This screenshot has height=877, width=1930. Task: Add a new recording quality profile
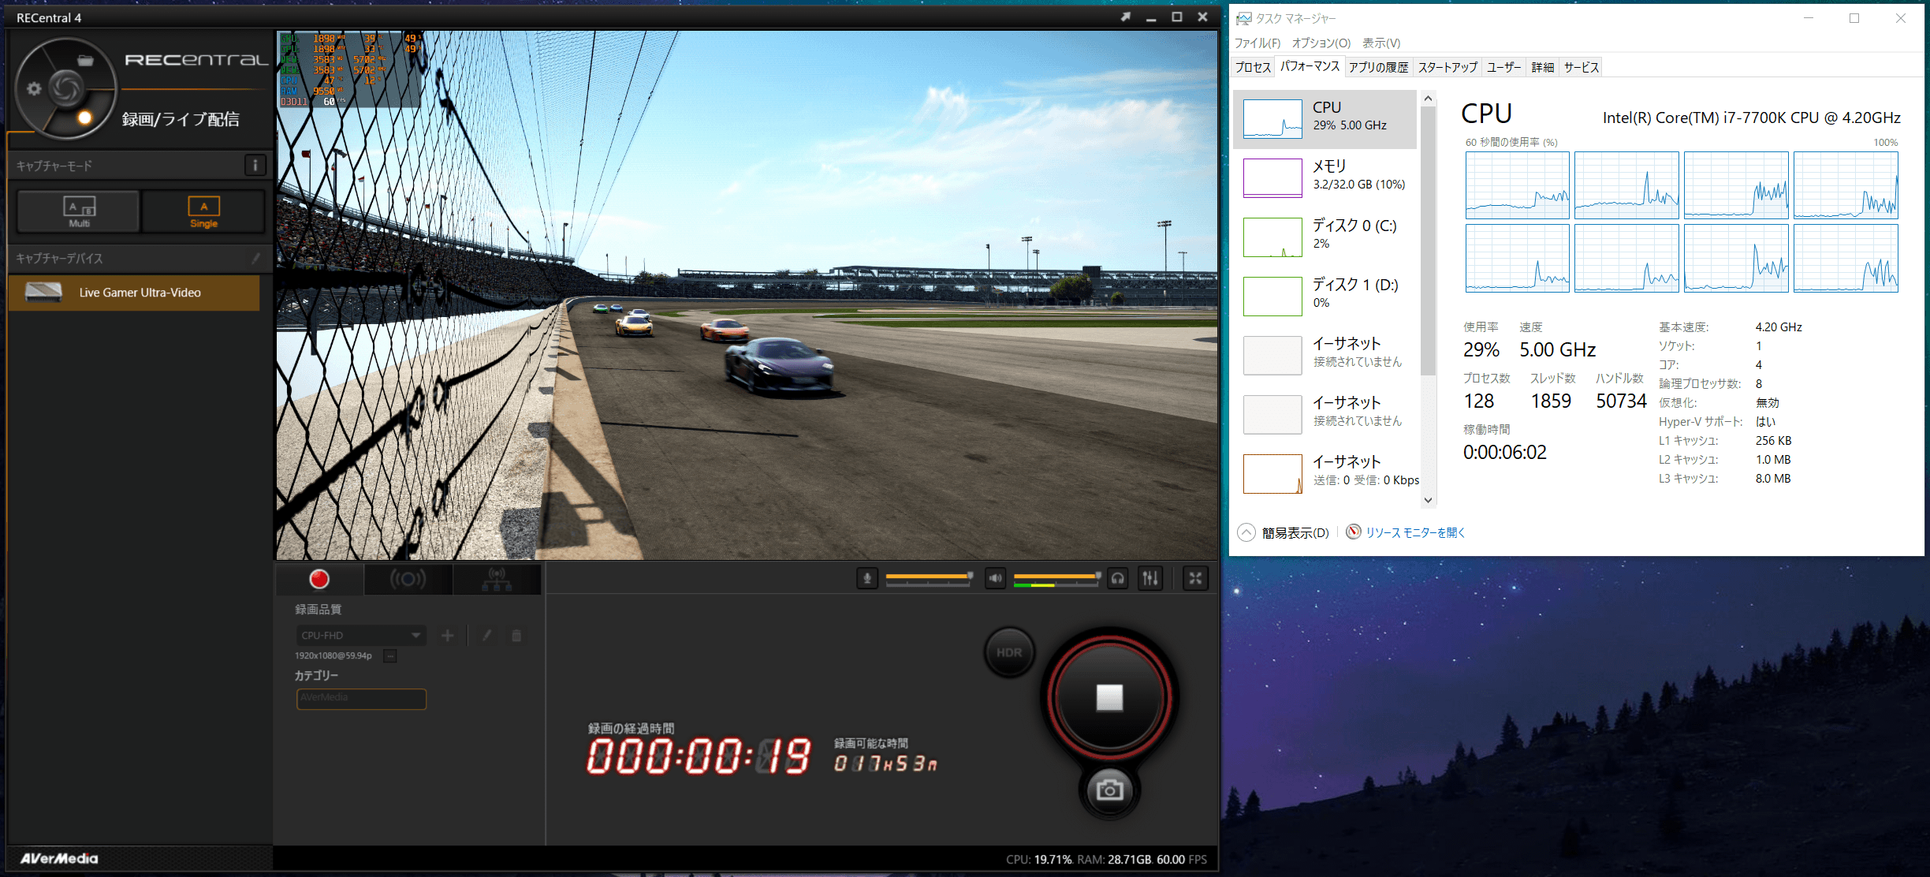coord(447,636)
